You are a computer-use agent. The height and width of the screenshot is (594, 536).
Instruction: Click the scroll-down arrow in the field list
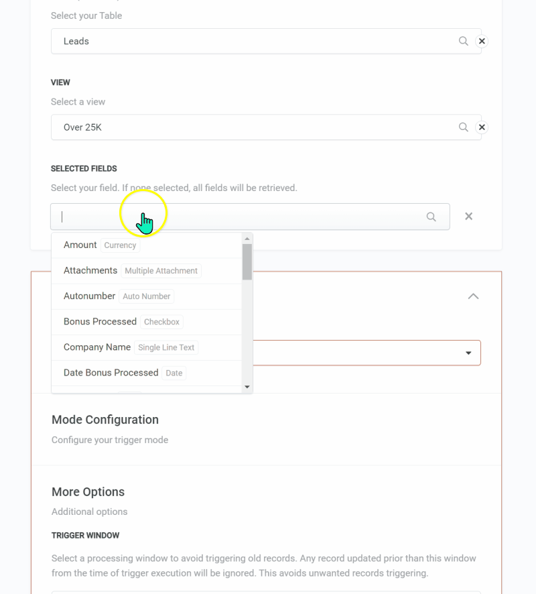(247, 385)
